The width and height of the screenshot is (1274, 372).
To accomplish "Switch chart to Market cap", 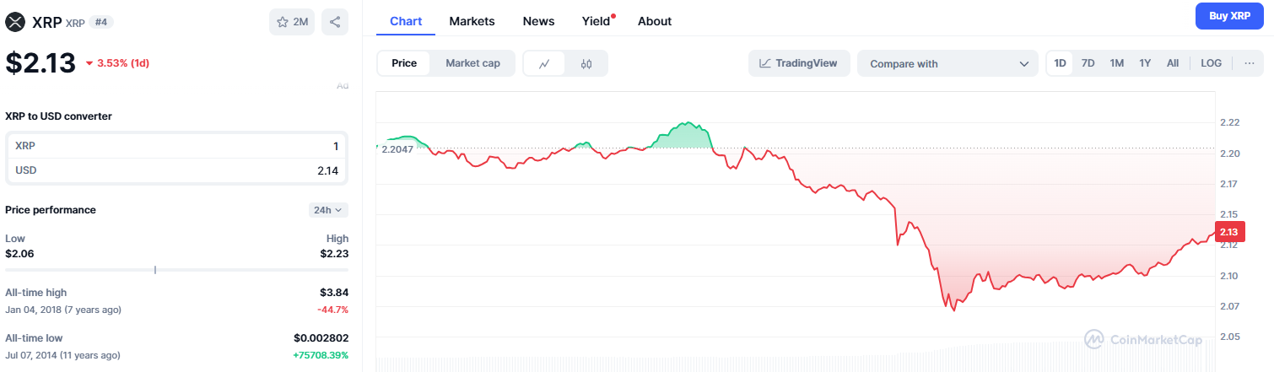I will click(472, 63).
